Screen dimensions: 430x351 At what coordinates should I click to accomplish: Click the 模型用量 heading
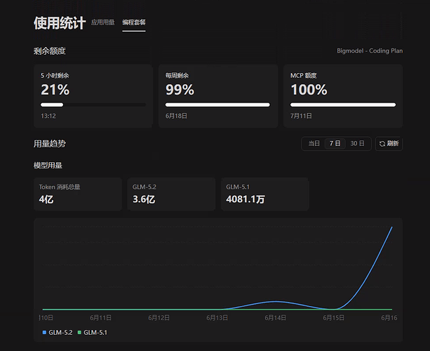48,166
